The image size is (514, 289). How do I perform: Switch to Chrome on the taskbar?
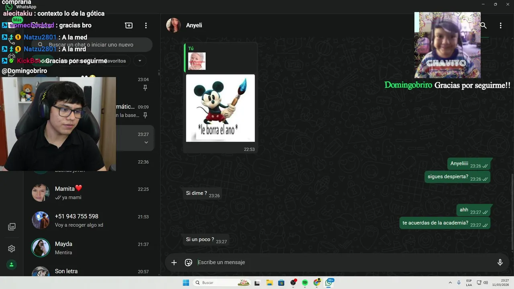coord(317,283)
